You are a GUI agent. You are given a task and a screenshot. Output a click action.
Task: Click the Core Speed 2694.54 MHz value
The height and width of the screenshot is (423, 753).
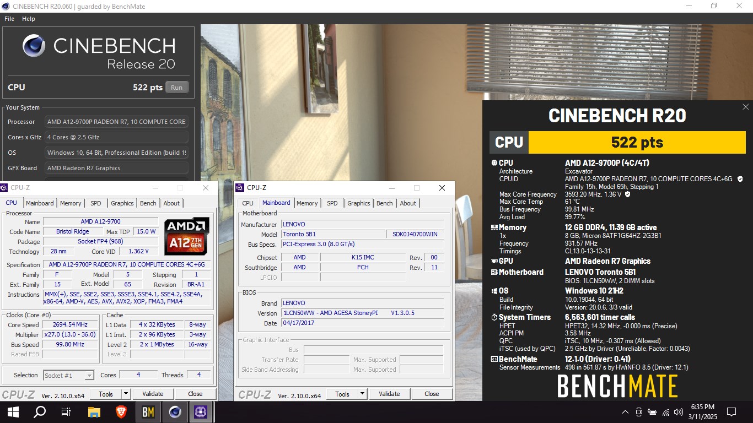point(71,325)
